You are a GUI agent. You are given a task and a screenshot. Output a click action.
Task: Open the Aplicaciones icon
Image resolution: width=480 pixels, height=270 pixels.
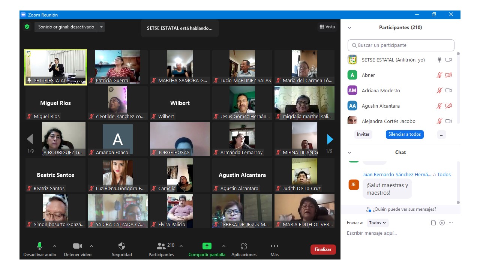point(244,246)
